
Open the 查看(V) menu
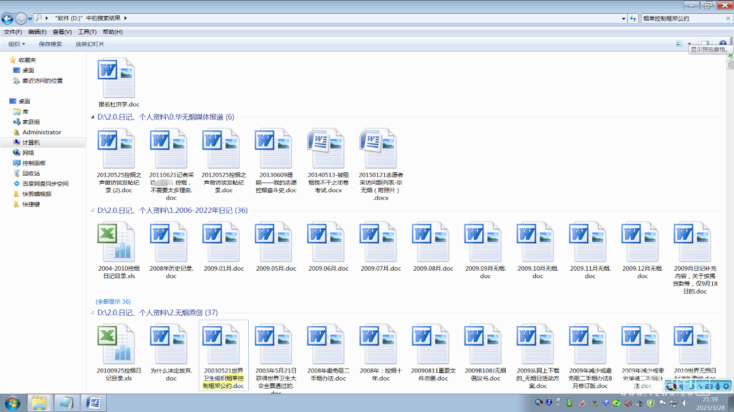(x=61, y=31)
